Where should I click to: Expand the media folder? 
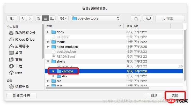(48, 42)
